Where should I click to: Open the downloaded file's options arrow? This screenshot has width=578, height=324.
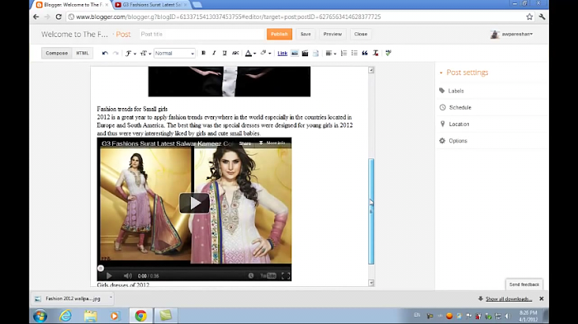click(x=111, y=298)
